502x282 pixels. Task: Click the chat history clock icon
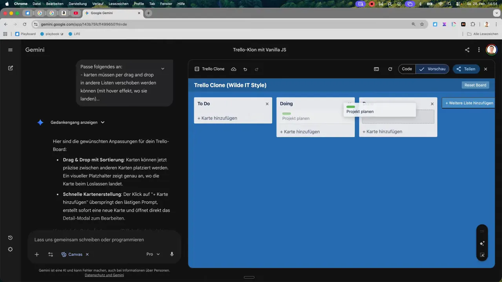point(10,237)
